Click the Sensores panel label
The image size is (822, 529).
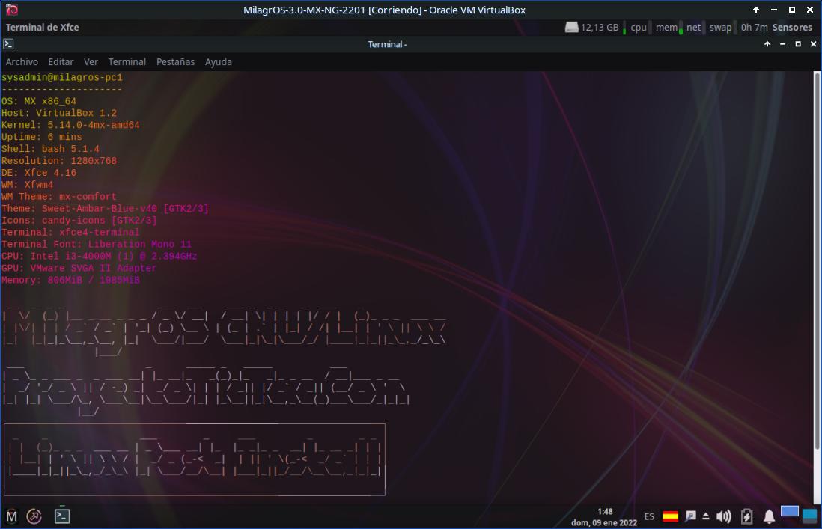point(792,28)
